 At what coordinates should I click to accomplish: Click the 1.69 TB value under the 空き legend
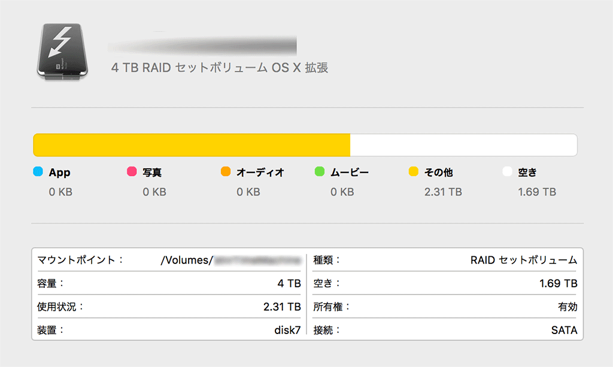(536, 192)
